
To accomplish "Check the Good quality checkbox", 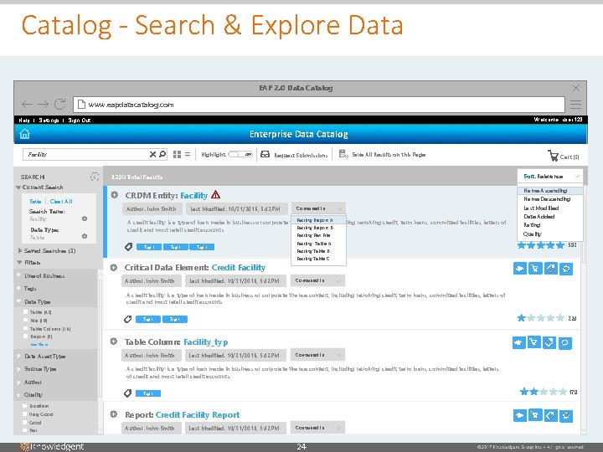I will click(25, 423).
